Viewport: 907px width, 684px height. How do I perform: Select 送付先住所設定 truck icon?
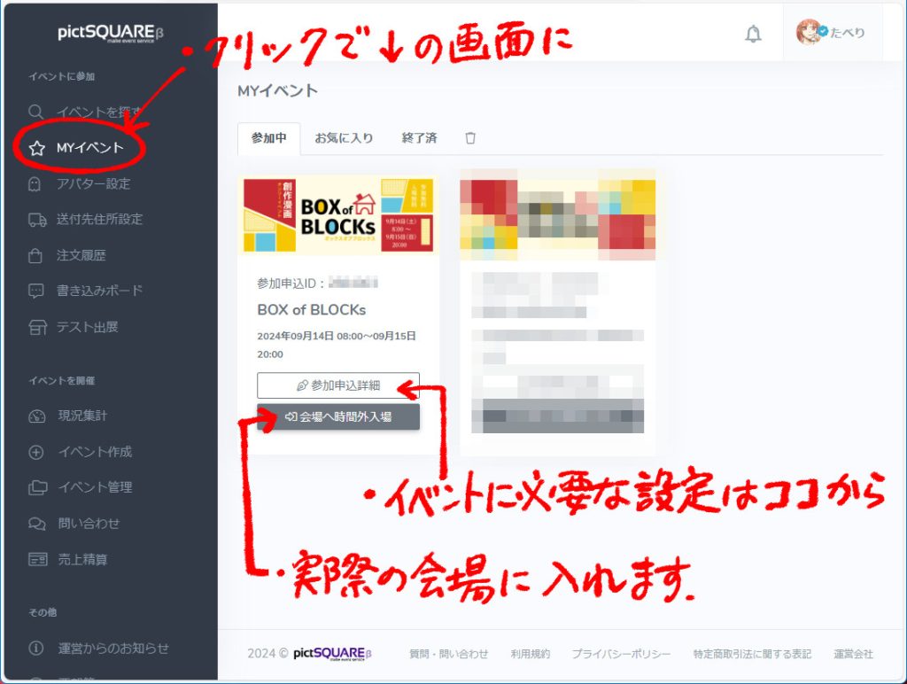tap(36, 220)
